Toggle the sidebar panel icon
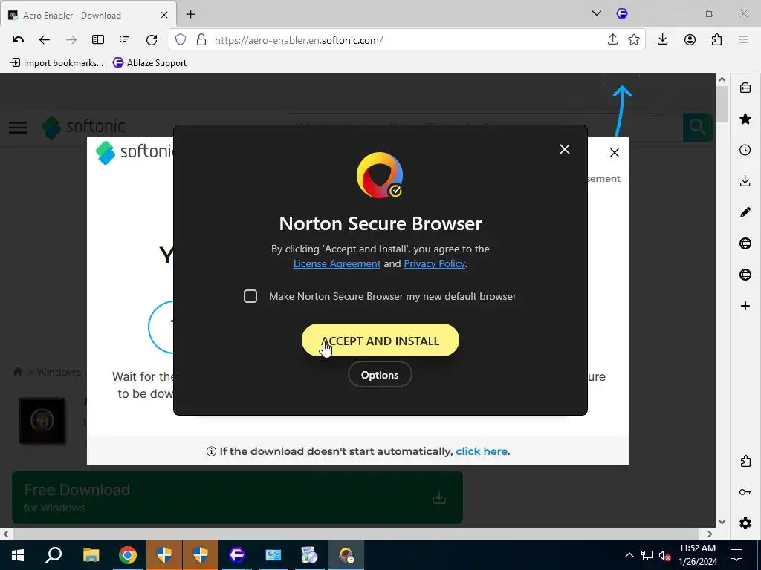Image resolution: width=761 pixels, height=570 pixels. point(98,40)
